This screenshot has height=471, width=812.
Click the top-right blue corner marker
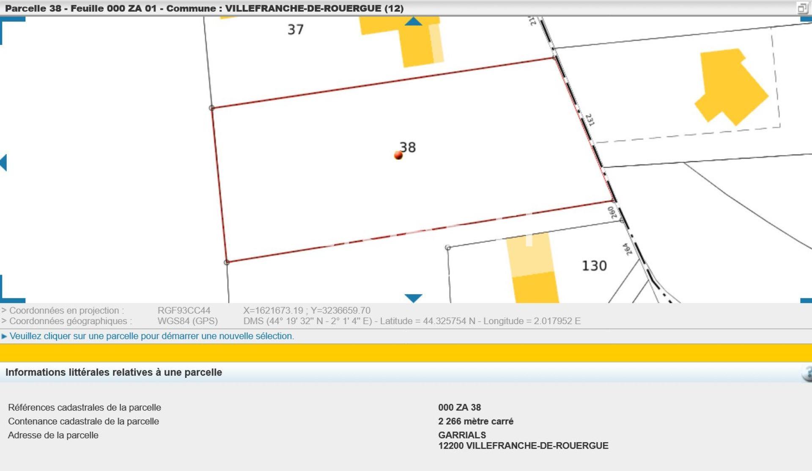click(x=806, y=19)
